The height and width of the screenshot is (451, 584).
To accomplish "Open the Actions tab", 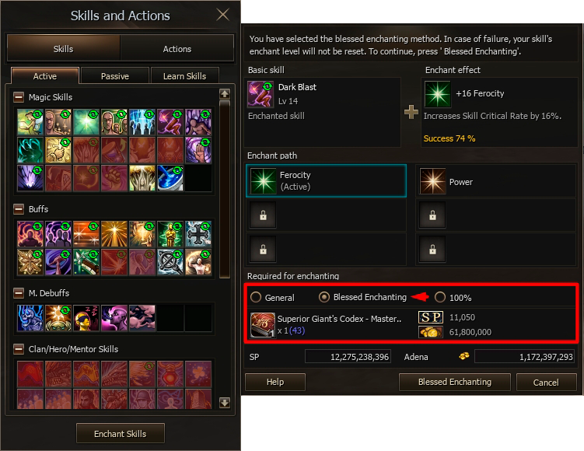I will 177,49.
